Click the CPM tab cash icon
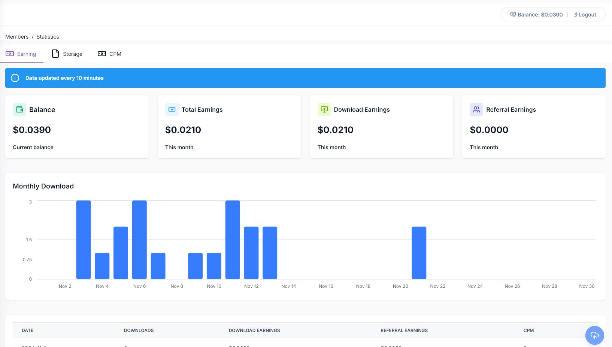This screenshot has height=347, width=612. coord(102,54)
